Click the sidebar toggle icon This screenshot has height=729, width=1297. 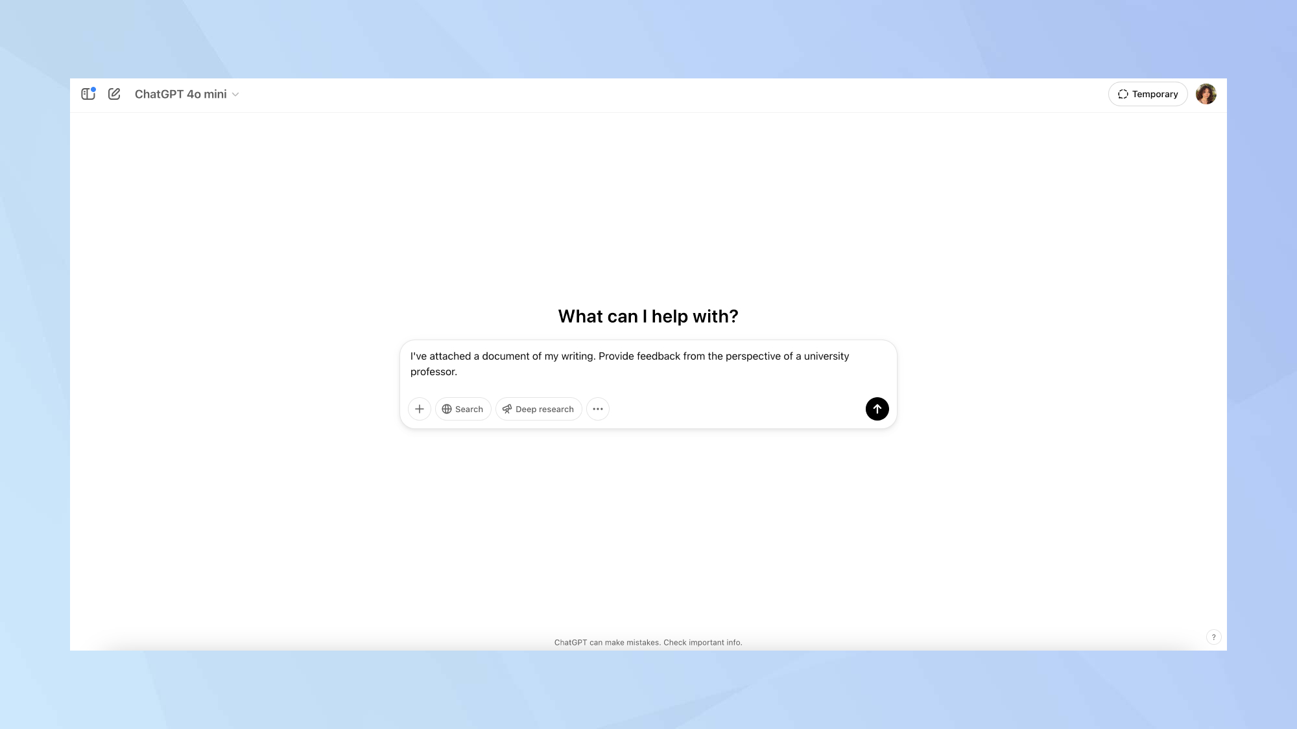(88, 95)
